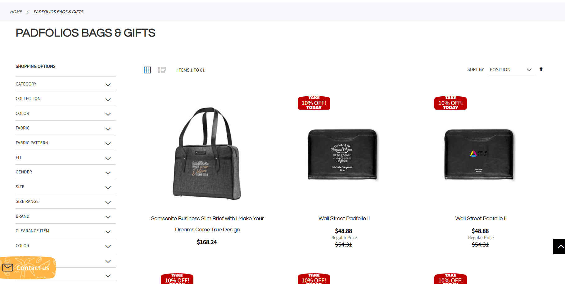Viewport: 565px width, 284px height.
Task: Click the YOUR LOGO padfolio product image
Action: [x=479, y=155]
